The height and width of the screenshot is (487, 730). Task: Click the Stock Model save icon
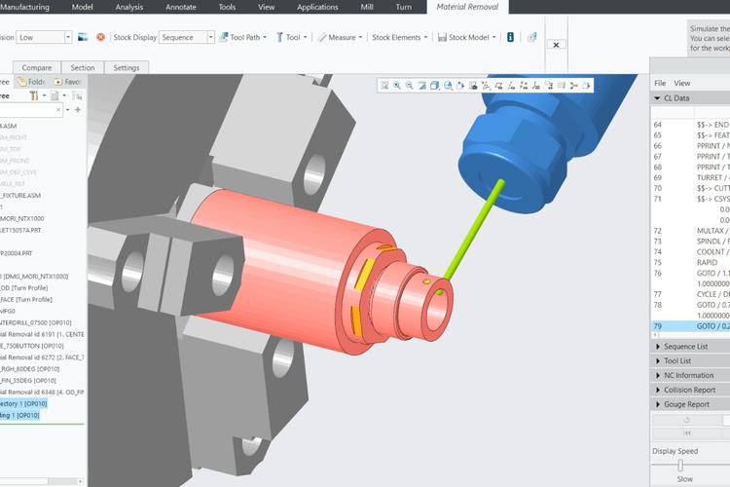441,37
